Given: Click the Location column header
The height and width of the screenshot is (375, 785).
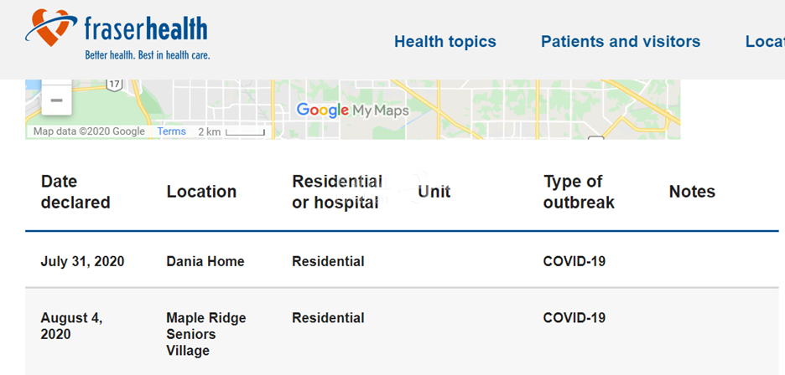Looking at the screenshot, I should click(201, 192).
